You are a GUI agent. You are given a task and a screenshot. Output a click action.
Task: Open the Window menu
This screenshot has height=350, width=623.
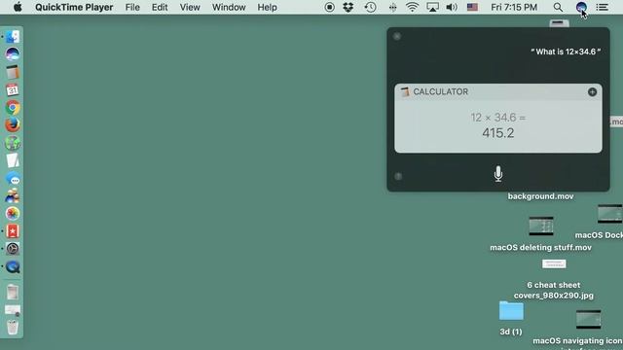[x=229, y=7]
